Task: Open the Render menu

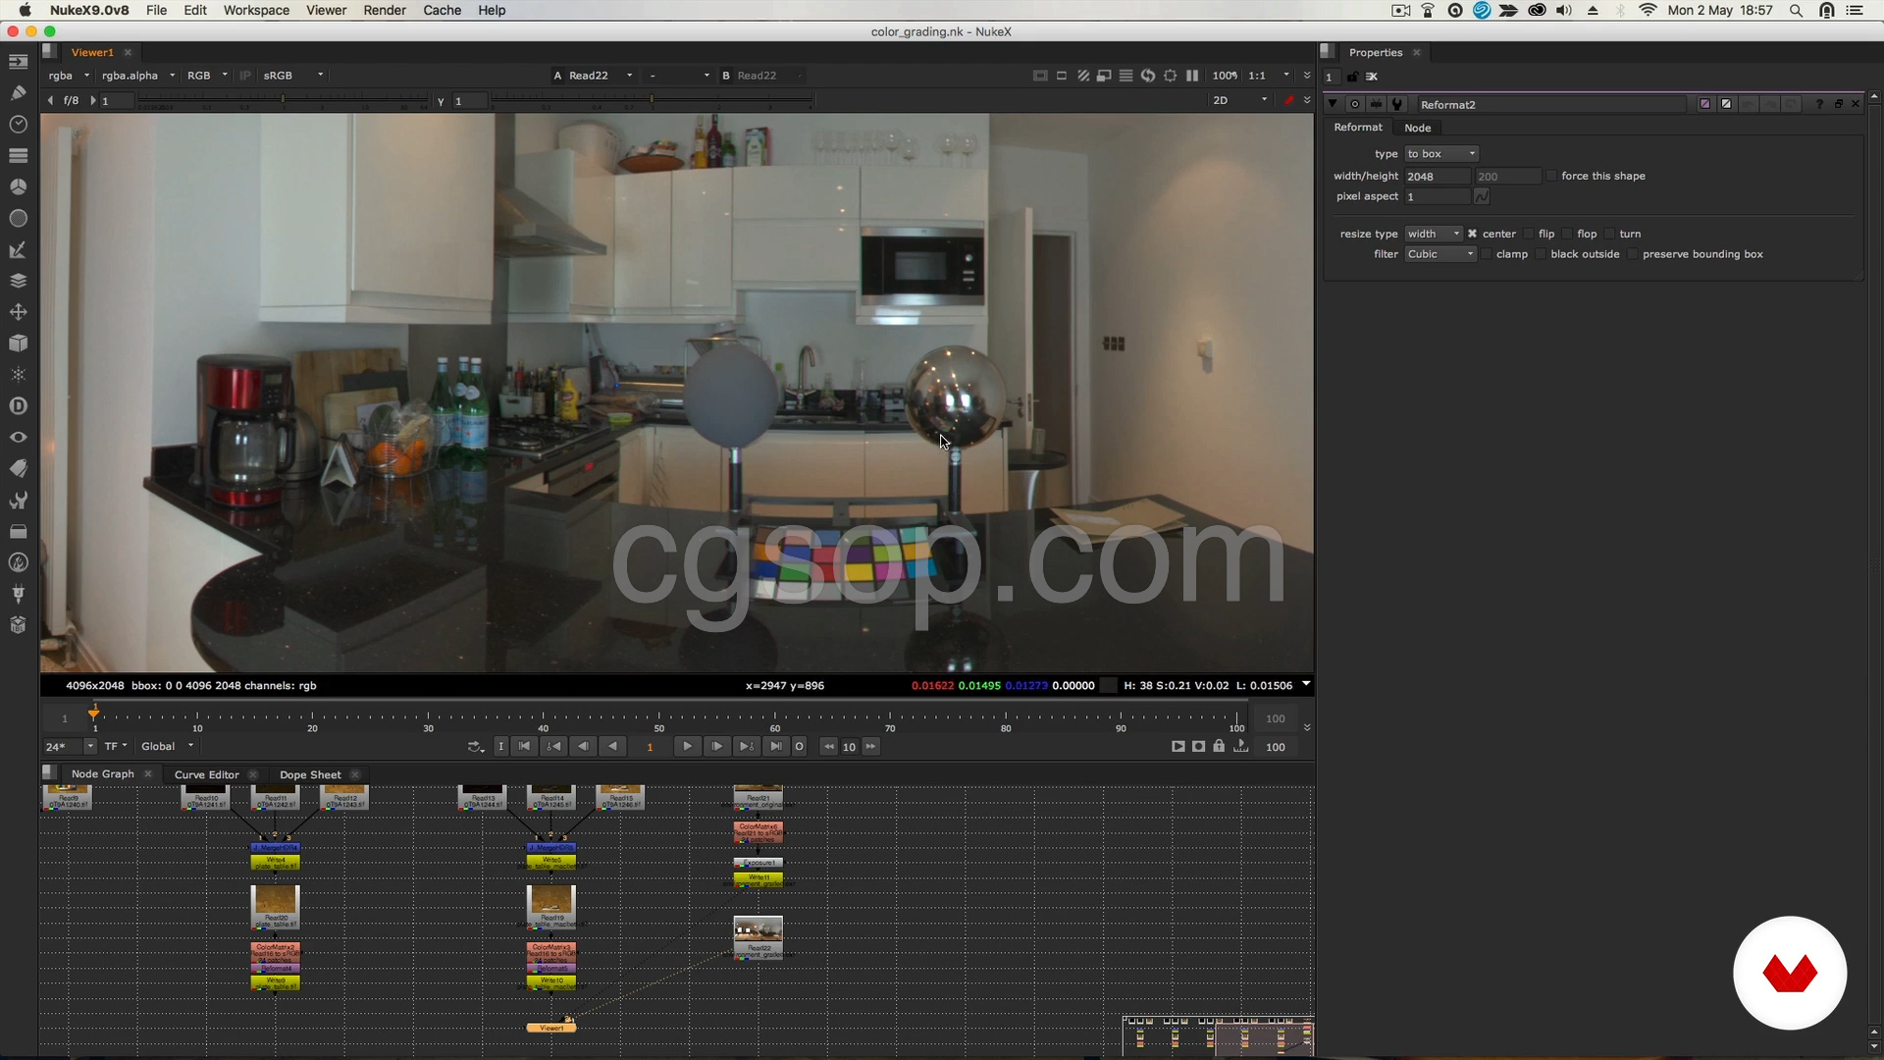Action: coord(385,10)
